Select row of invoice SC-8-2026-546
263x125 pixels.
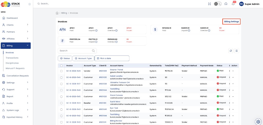coord(61,77)
